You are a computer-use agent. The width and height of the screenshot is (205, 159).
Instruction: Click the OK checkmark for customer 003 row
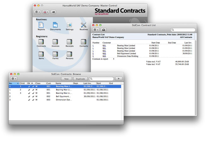point(29,100)
